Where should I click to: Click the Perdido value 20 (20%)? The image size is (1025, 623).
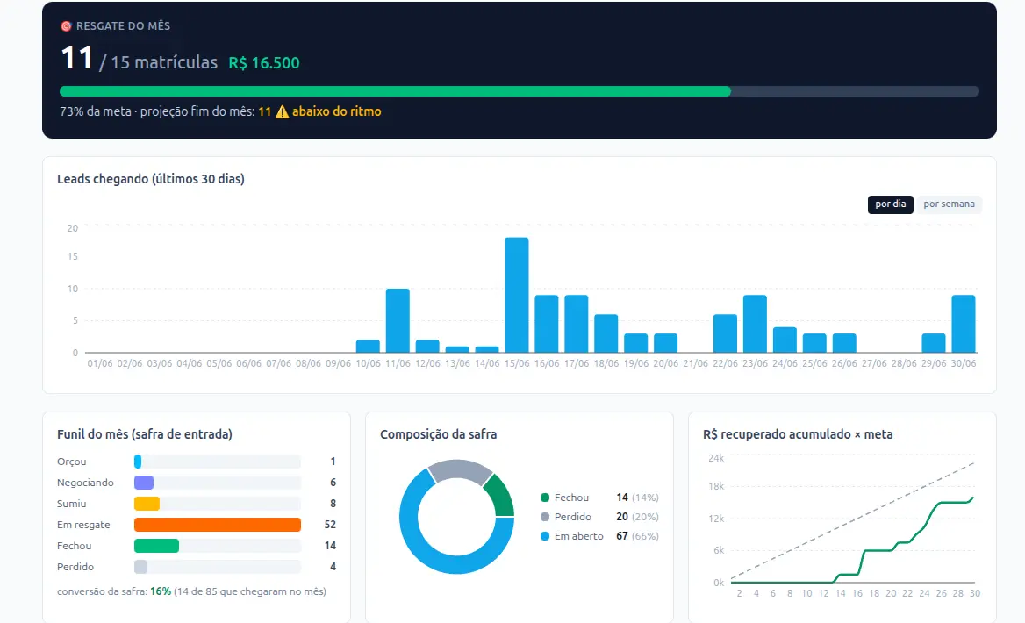(x=637, y=517)
